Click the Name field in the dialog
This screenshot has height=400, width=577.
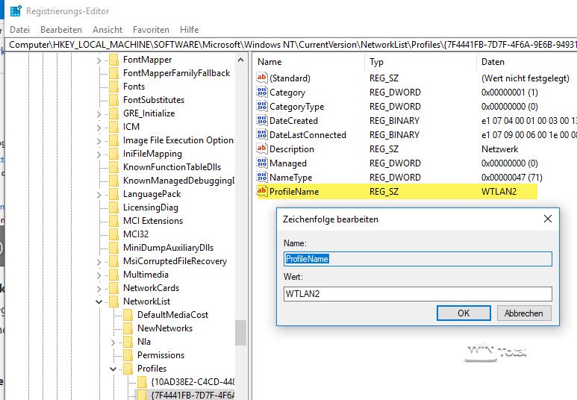[418, 259]
